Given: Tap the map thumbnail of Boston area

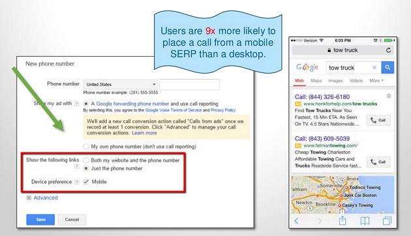Looking at the screenshot, I should click(342, 195).
